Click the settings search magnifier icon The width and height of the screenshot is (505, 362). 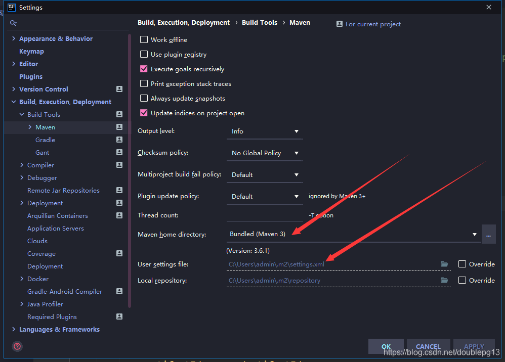[13, 23]
